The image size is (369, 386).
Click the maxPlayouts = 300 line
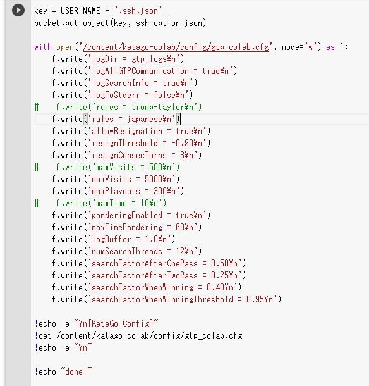118,191
